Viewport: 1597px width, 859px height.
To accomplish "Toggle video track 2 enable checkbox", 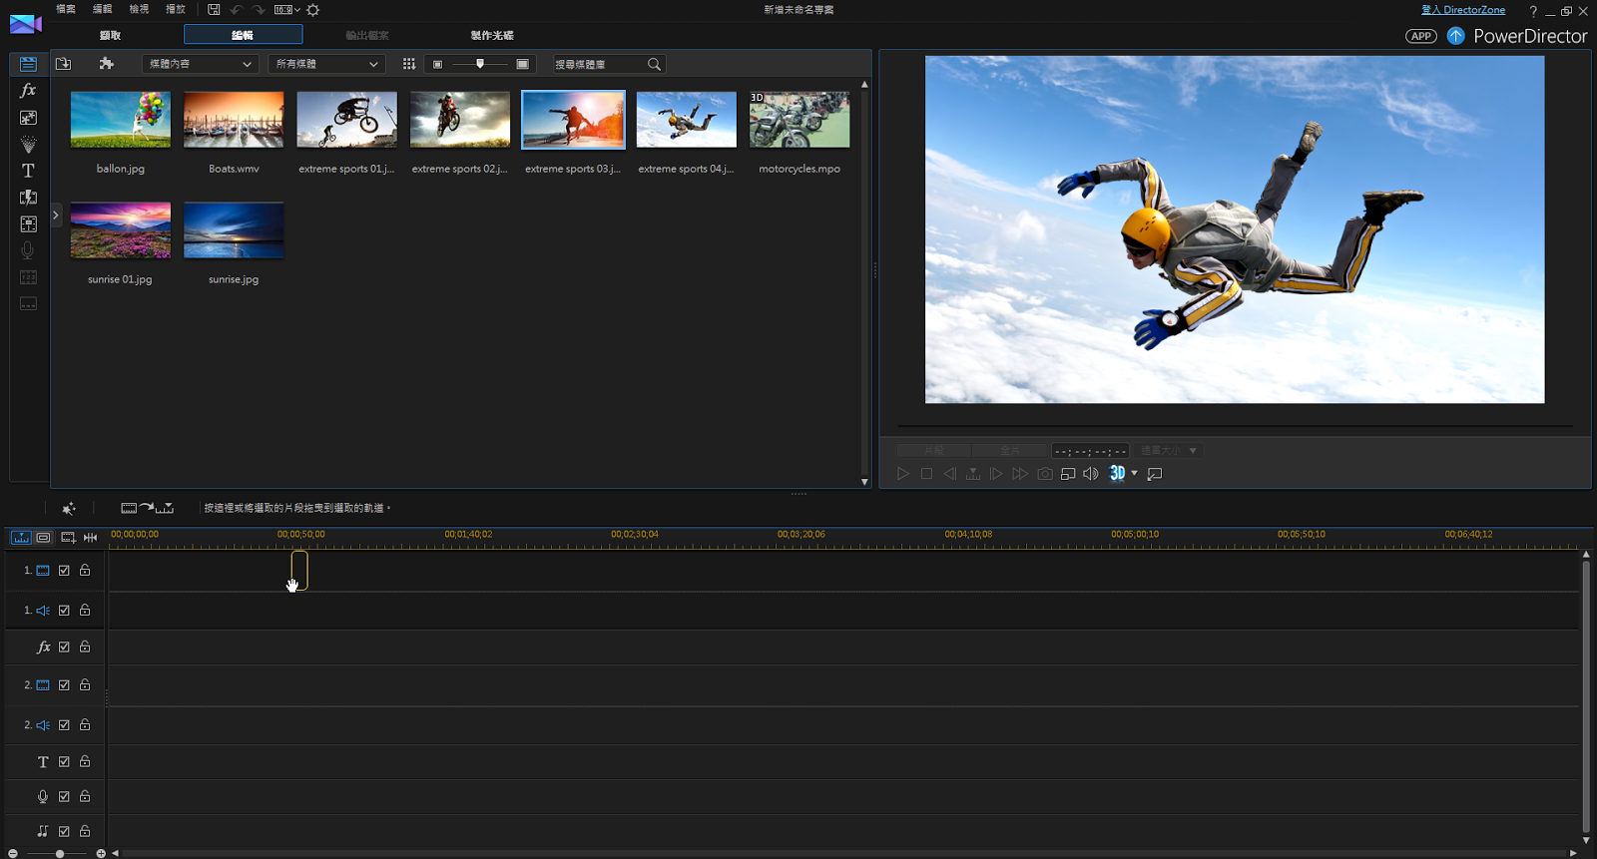I will pos(64,685).
